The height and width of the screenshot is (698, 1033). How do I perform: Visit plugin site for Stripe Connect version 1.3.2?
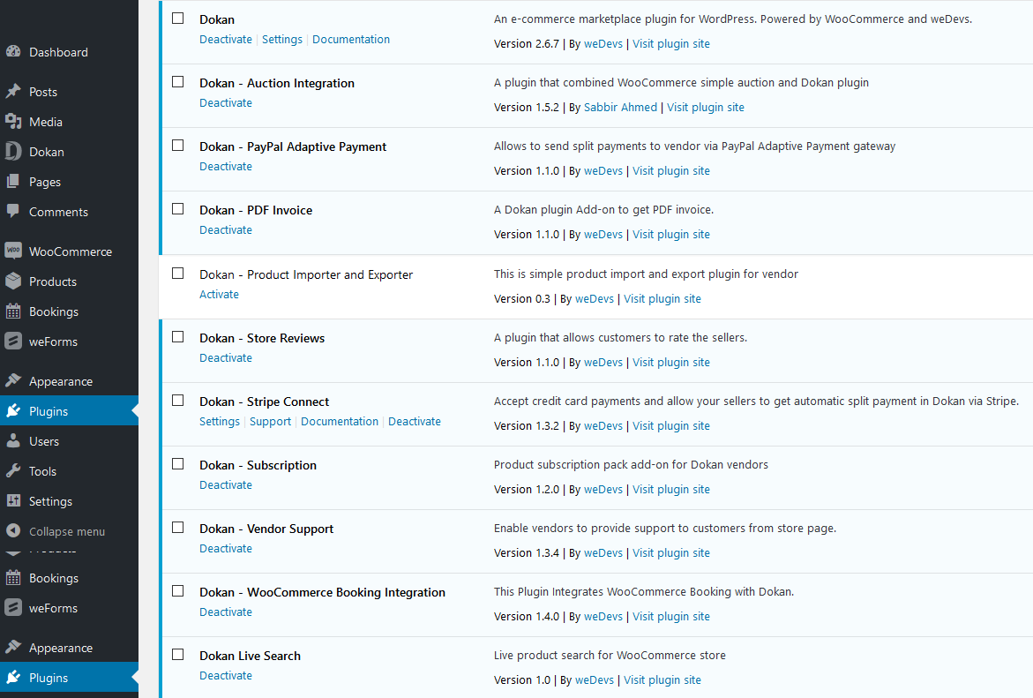tap(671, 426)
